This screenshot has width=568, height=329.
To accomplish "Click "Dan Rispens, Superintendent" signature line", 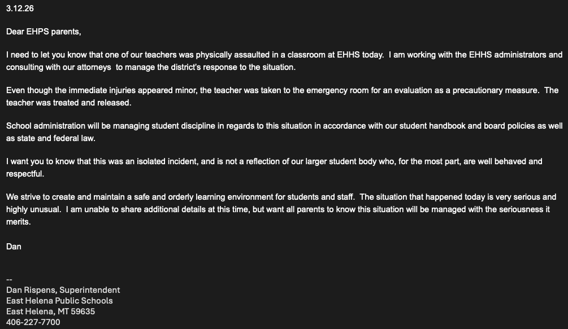I will coord(63,290).
